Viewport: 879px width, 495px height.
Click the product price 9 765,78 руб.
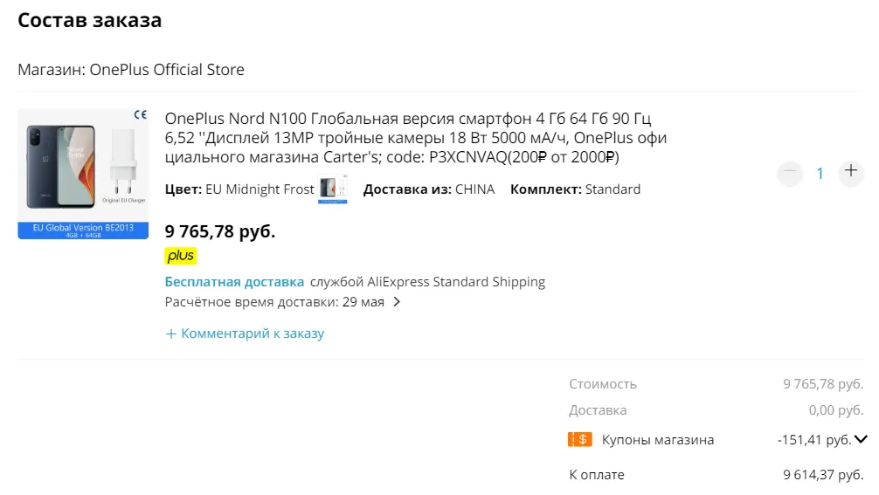pyautogui.click(x=220, y=231)
